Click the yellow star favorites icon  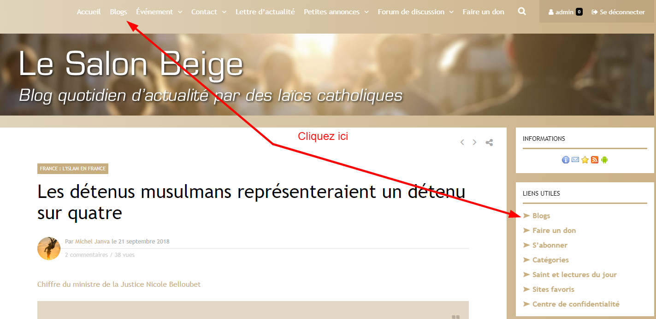[585, 160]
